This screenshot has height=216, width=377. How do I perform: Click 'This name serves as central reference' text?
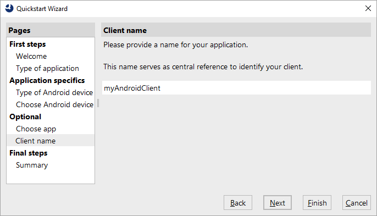click(203, 67)
